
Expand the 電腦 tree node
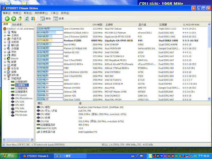[x=5, y=32]
